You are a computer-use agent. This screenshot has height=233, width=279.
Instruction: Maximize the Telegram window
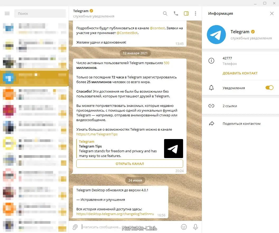(x=265, y=3)
